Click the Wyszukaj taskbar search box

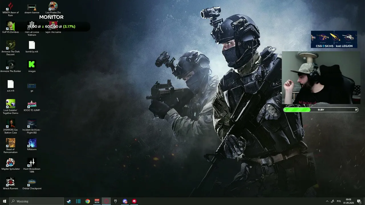point(36,201)
